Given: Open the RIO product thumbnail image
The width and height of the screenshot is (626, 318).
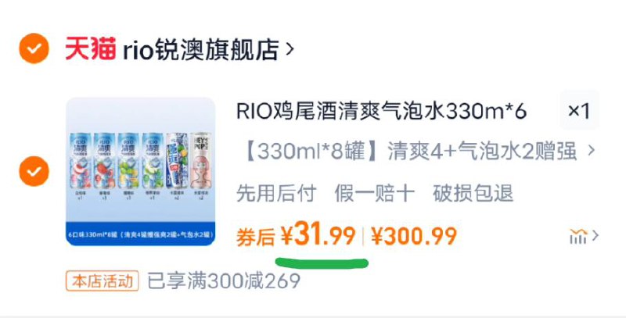Looking at the screenshot, I should tap(141, 171).
